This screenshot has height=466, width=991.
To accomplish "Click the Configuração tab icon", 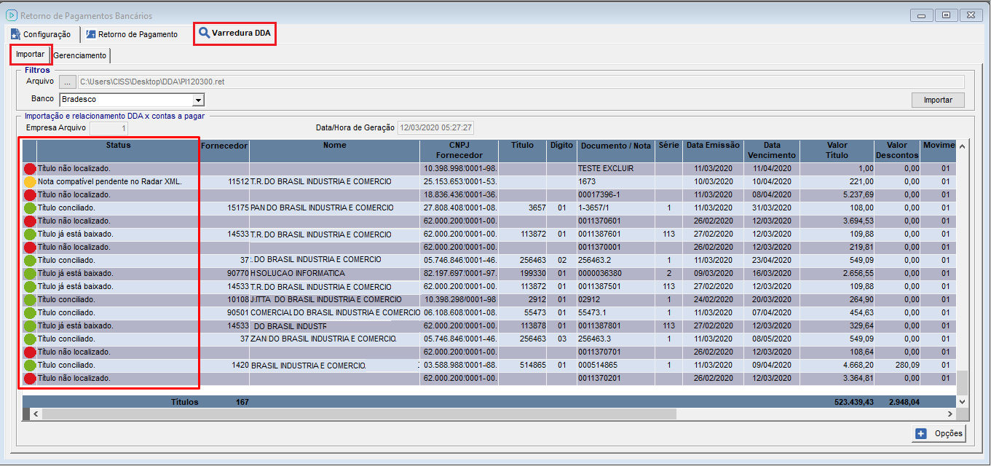I will pos(15,34).
